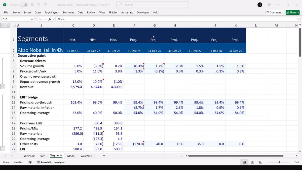Switch to the Page Layout tab
The height and width of the screenshot is (170, 302).
(x=52, y=12)
